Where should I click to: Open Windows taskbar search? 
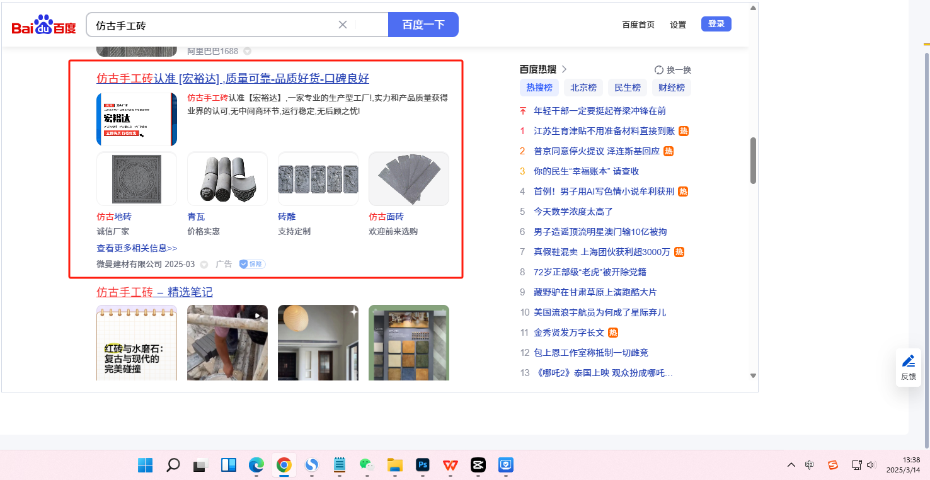(173, 465)
